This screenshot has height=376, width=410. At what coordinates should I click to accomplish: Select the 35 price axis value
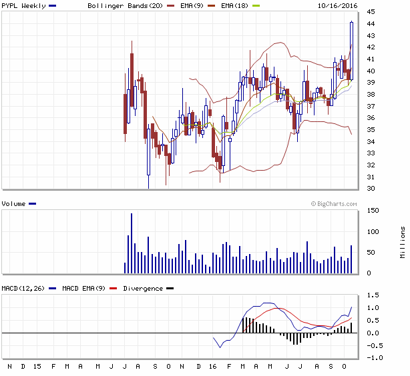coord(371,130)
